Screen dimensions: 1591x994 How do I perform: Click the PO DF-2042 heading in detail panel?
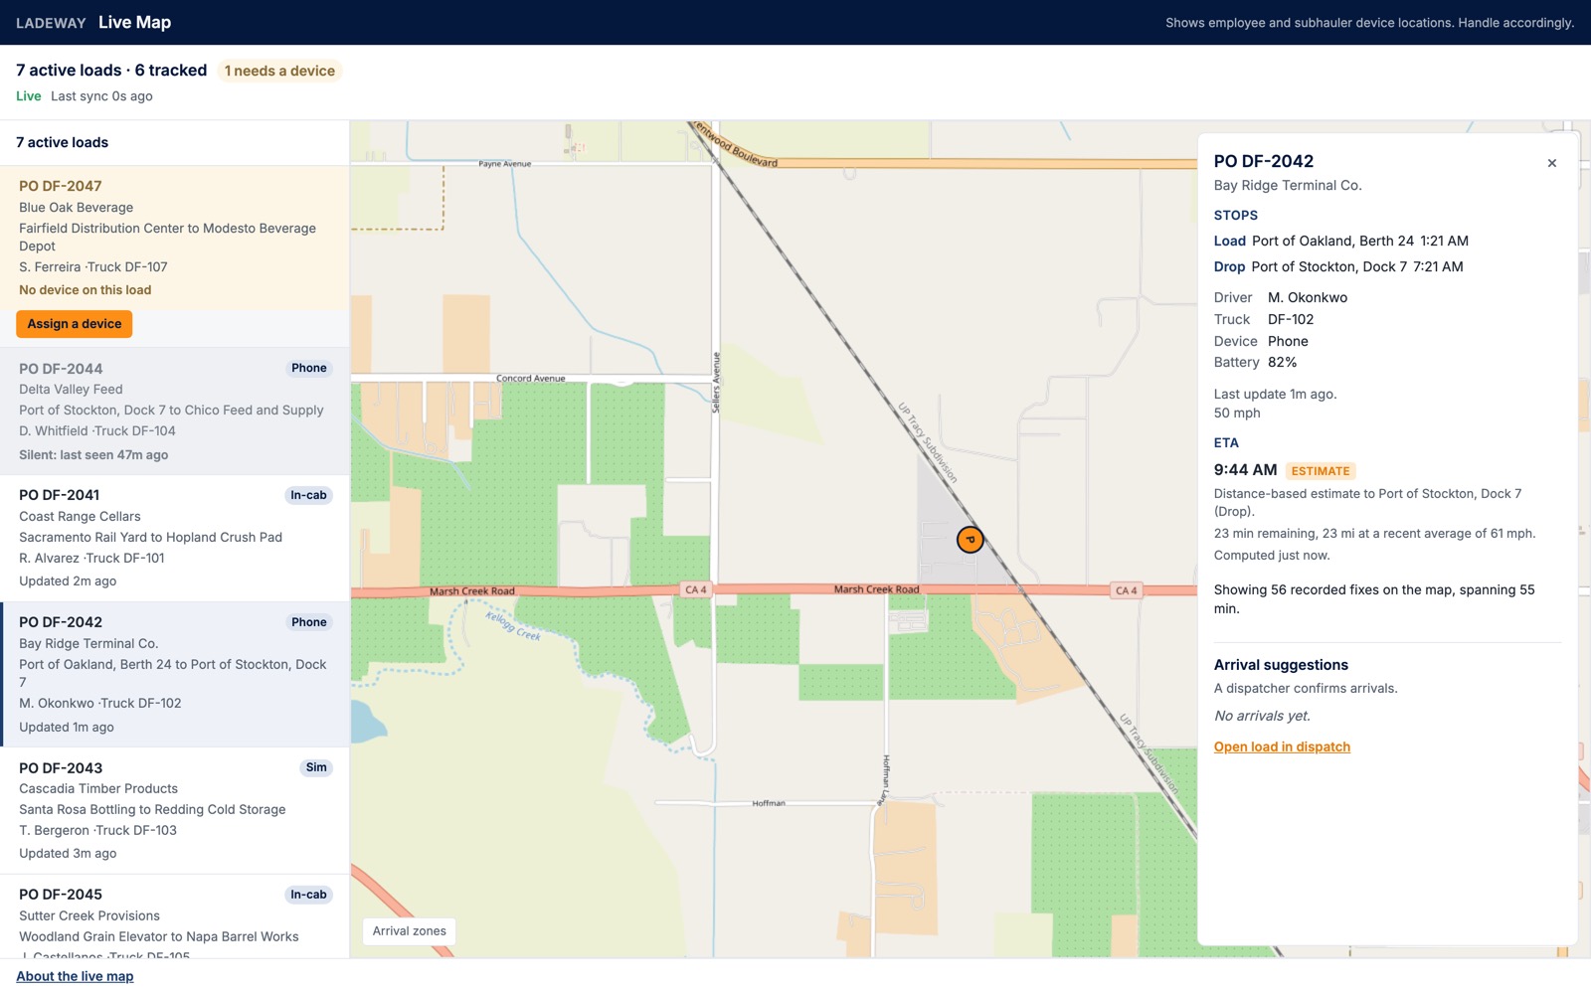click(1264, 161)
